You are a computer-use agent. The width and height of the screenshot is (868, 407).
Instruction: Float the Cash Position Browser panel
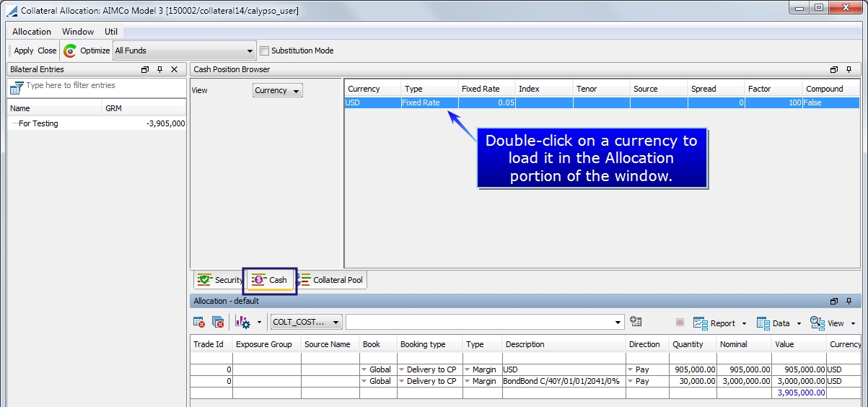tap(834, 70)
